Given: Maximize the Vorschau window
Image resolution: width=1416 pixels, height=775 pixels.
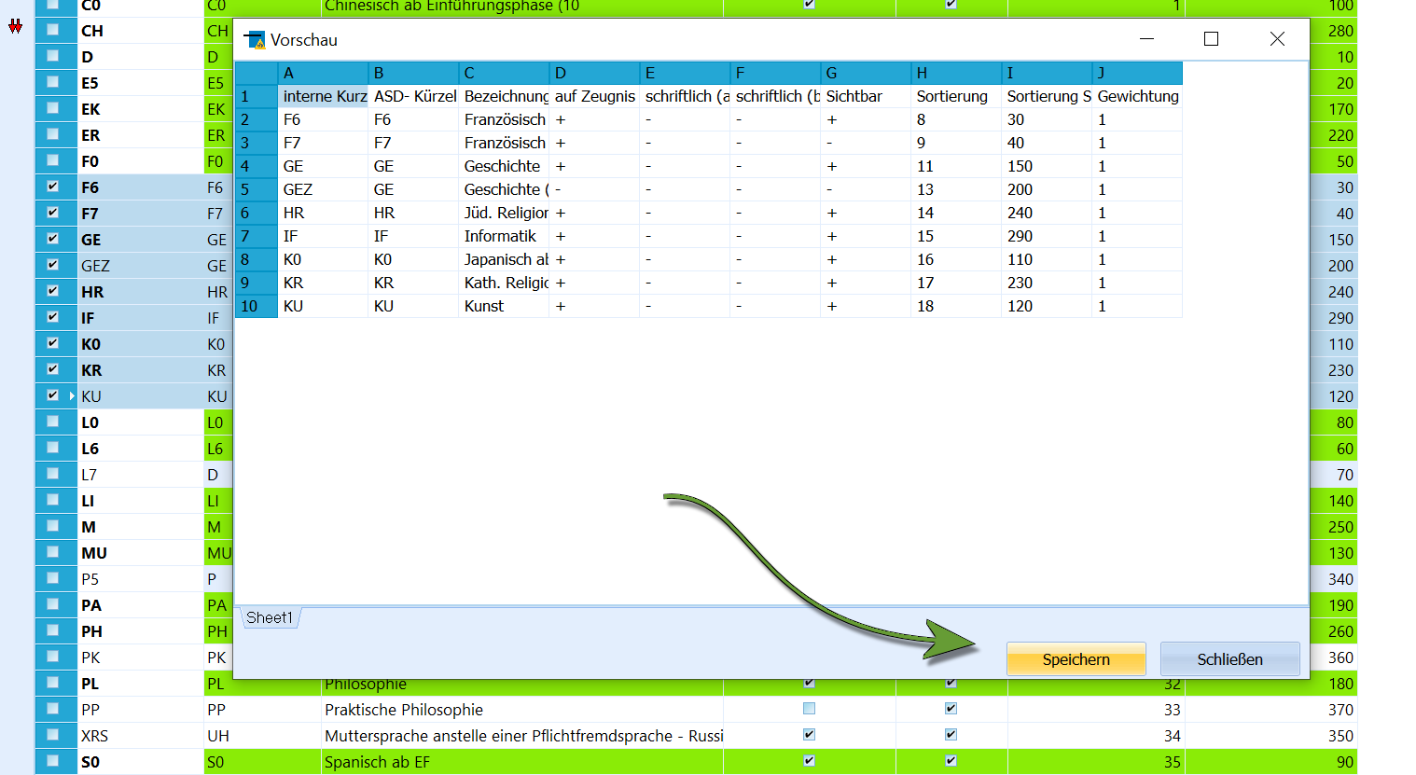Looking at the screenshot, I should pyautogui.click(x=1211, y=39).
